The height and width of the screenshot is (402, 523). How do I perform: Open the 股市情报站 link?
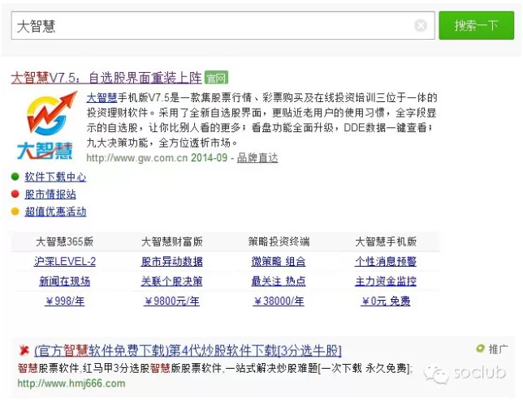[x=50, y=195]
